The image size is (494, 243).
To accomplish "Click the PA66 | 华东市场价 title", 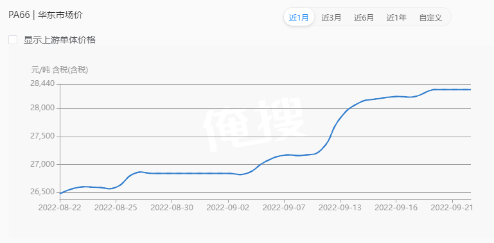I will (46, 15).
